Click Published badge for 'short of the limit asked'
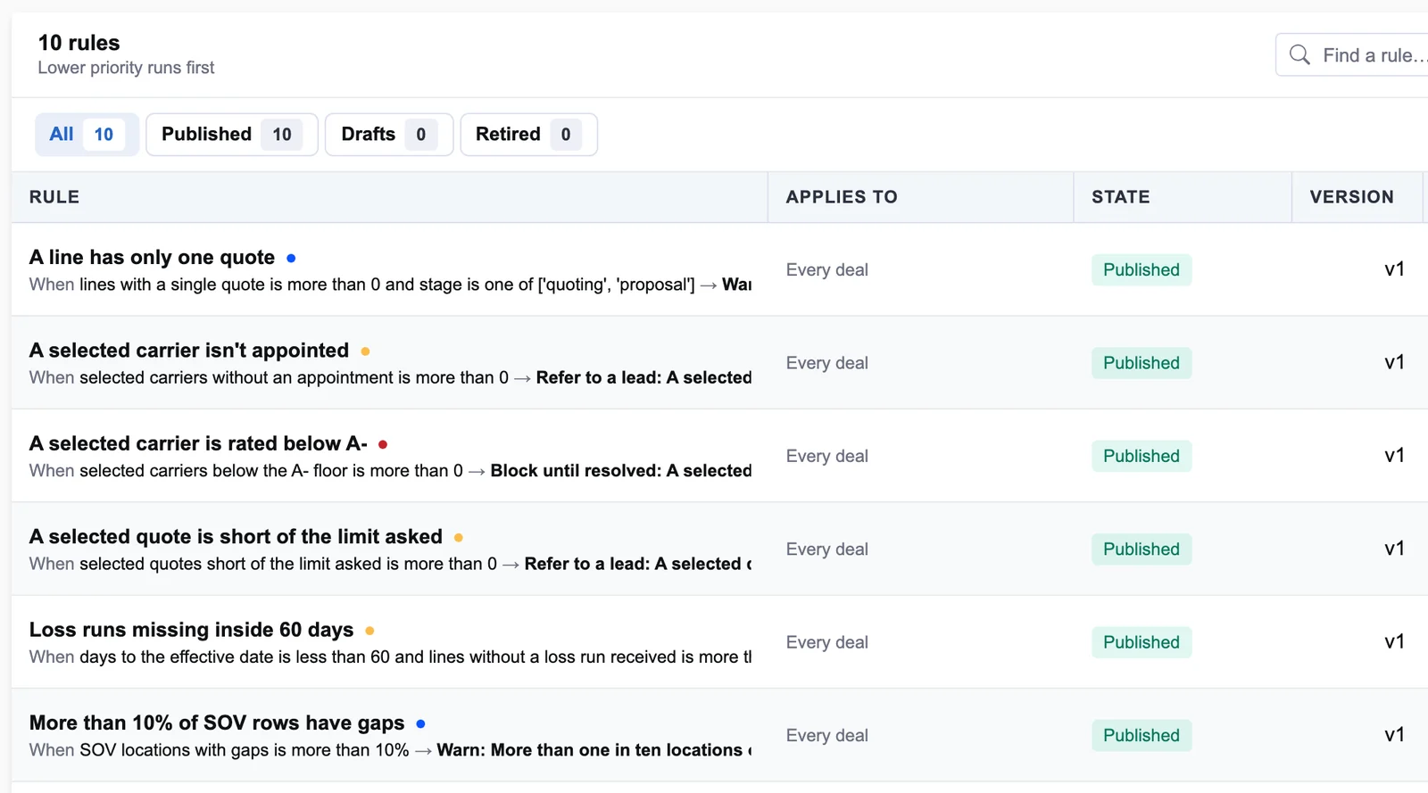Image resolution: width=1428 pixels, height=793 pixels. point(1142,549)
